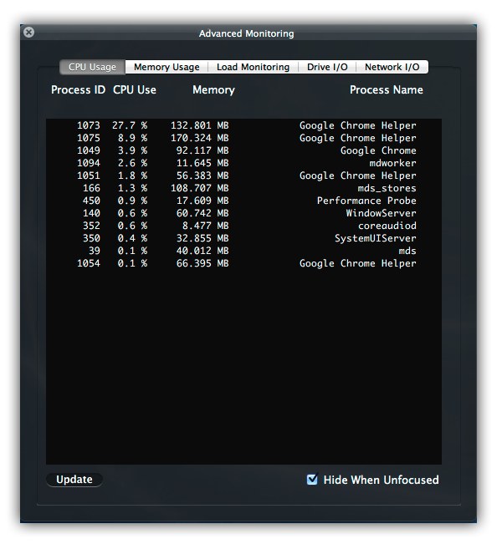Switch to the Memory Usage tab
Image resolution: width=497 pixels, height=544 pixels.
tap(167, 67)
